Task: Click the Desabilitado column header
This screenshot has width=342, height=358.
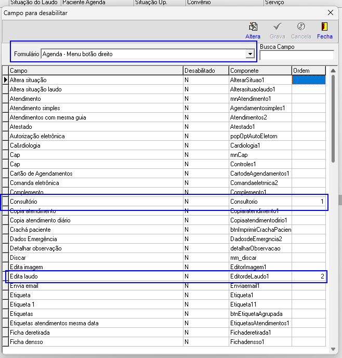Action: [206, 71]
